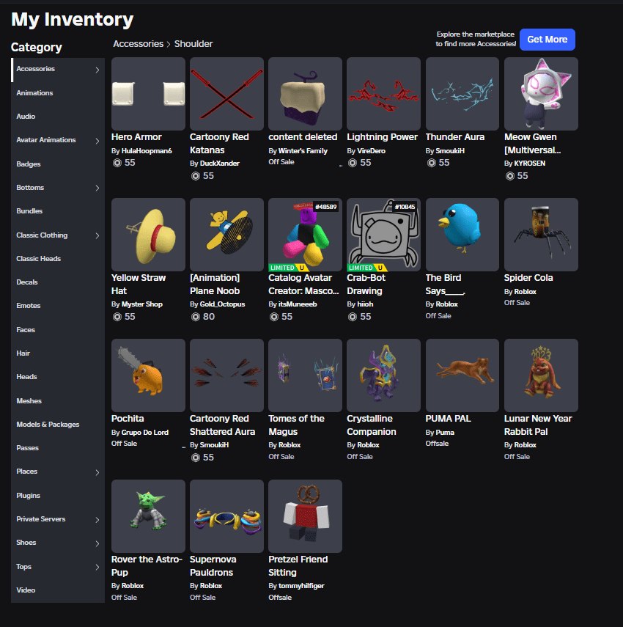Open the Spider Cola item
Screen dimensions: 623x627
click(x=541, y=235)
